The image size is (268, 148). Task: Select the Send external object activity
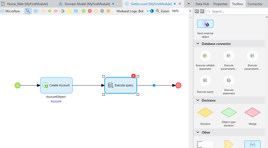click(205, 24)
